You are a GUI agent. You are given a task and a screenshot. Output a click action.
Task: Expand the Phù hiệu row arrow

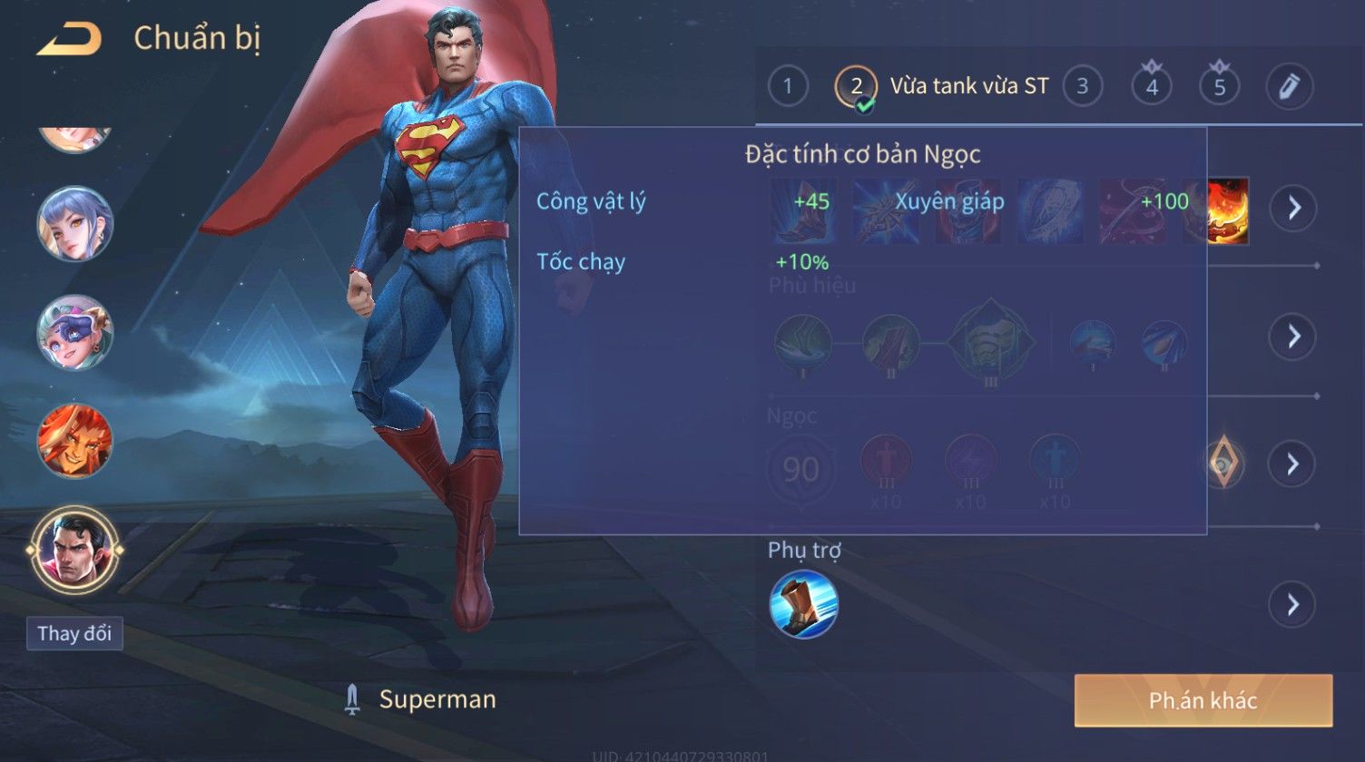tap(1292, 337)
